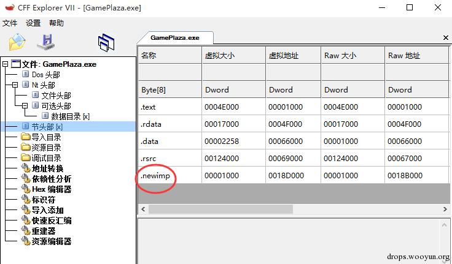Select the .rdata section row name
Viewport: 452px width, 264px height.
150,124
